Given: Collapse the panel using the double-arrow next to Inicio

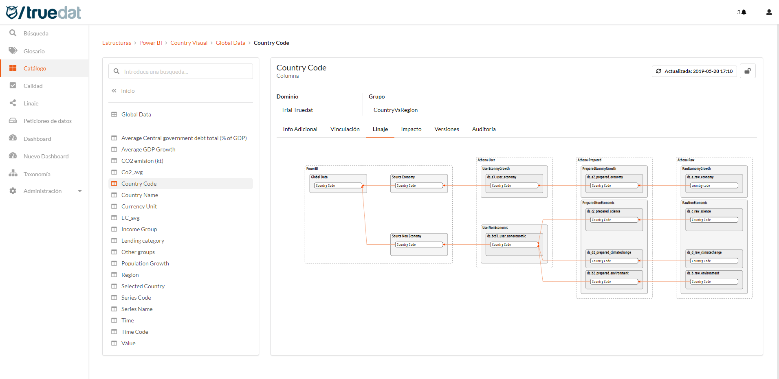Looking at the screenshot, I should pos(114,90).
